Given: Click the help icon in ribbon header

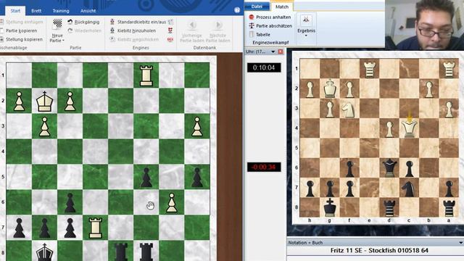Looking at the screenshot, I should 237,10.
